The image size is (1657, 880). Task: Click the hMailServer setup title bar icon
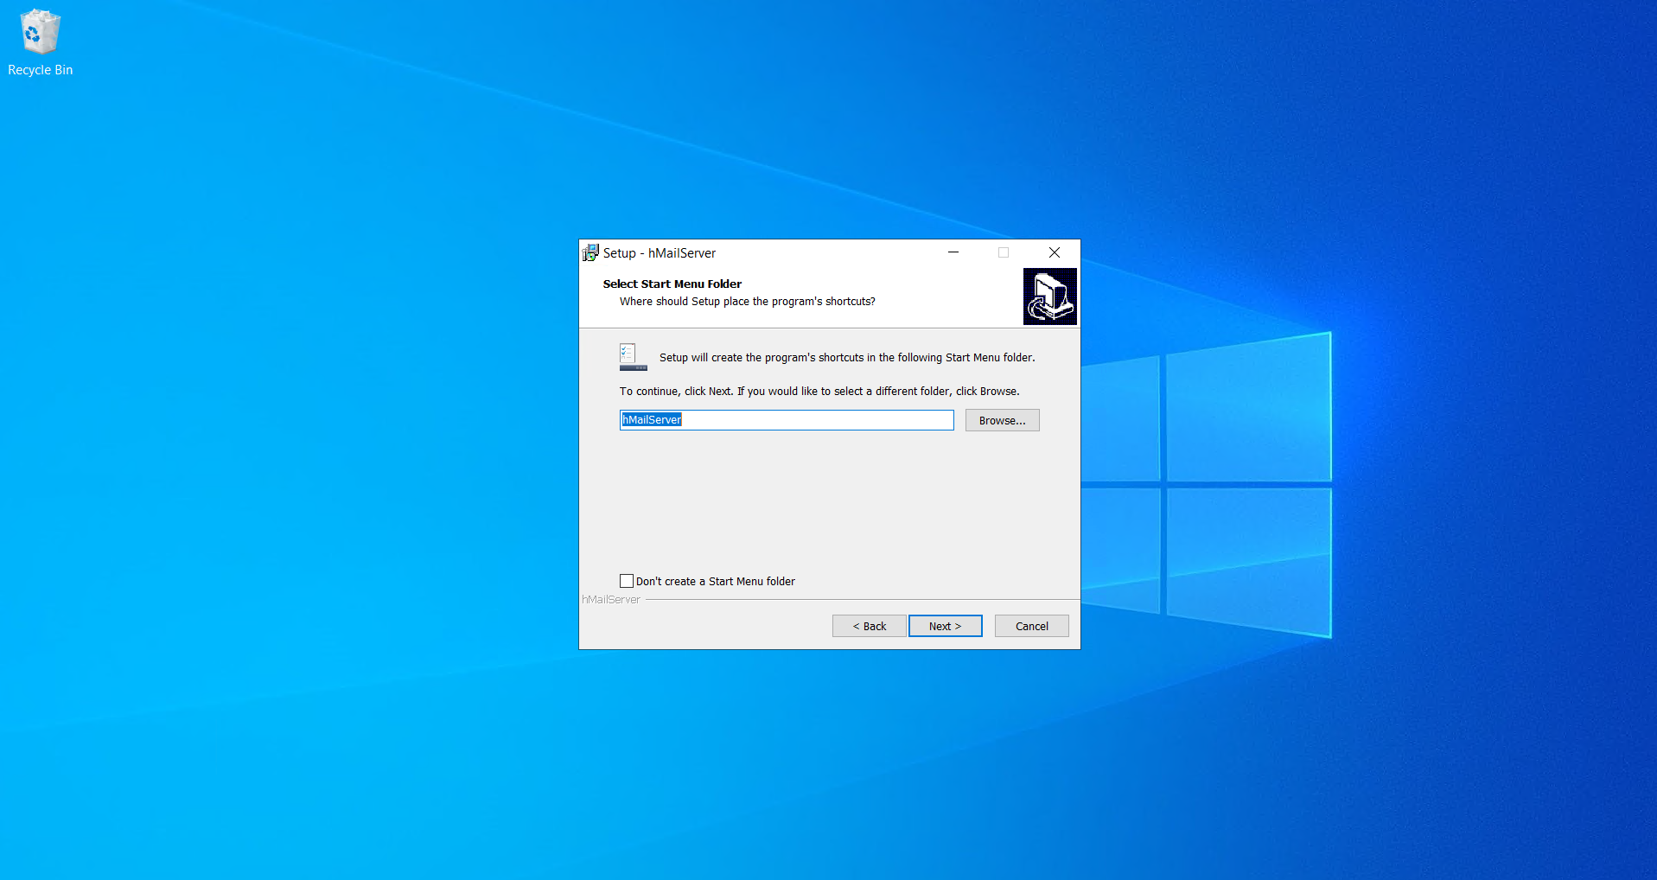point(590,252)
